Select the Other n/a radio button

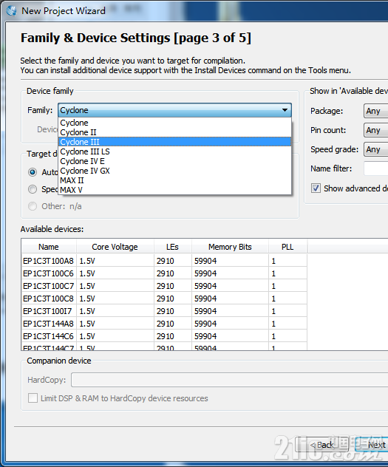pos(33,206)
